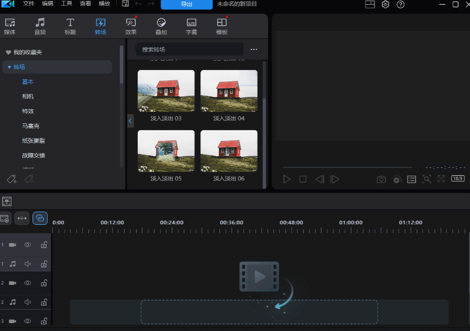
Task: Click the fullscreen preview icon
Action: [441, 179]
